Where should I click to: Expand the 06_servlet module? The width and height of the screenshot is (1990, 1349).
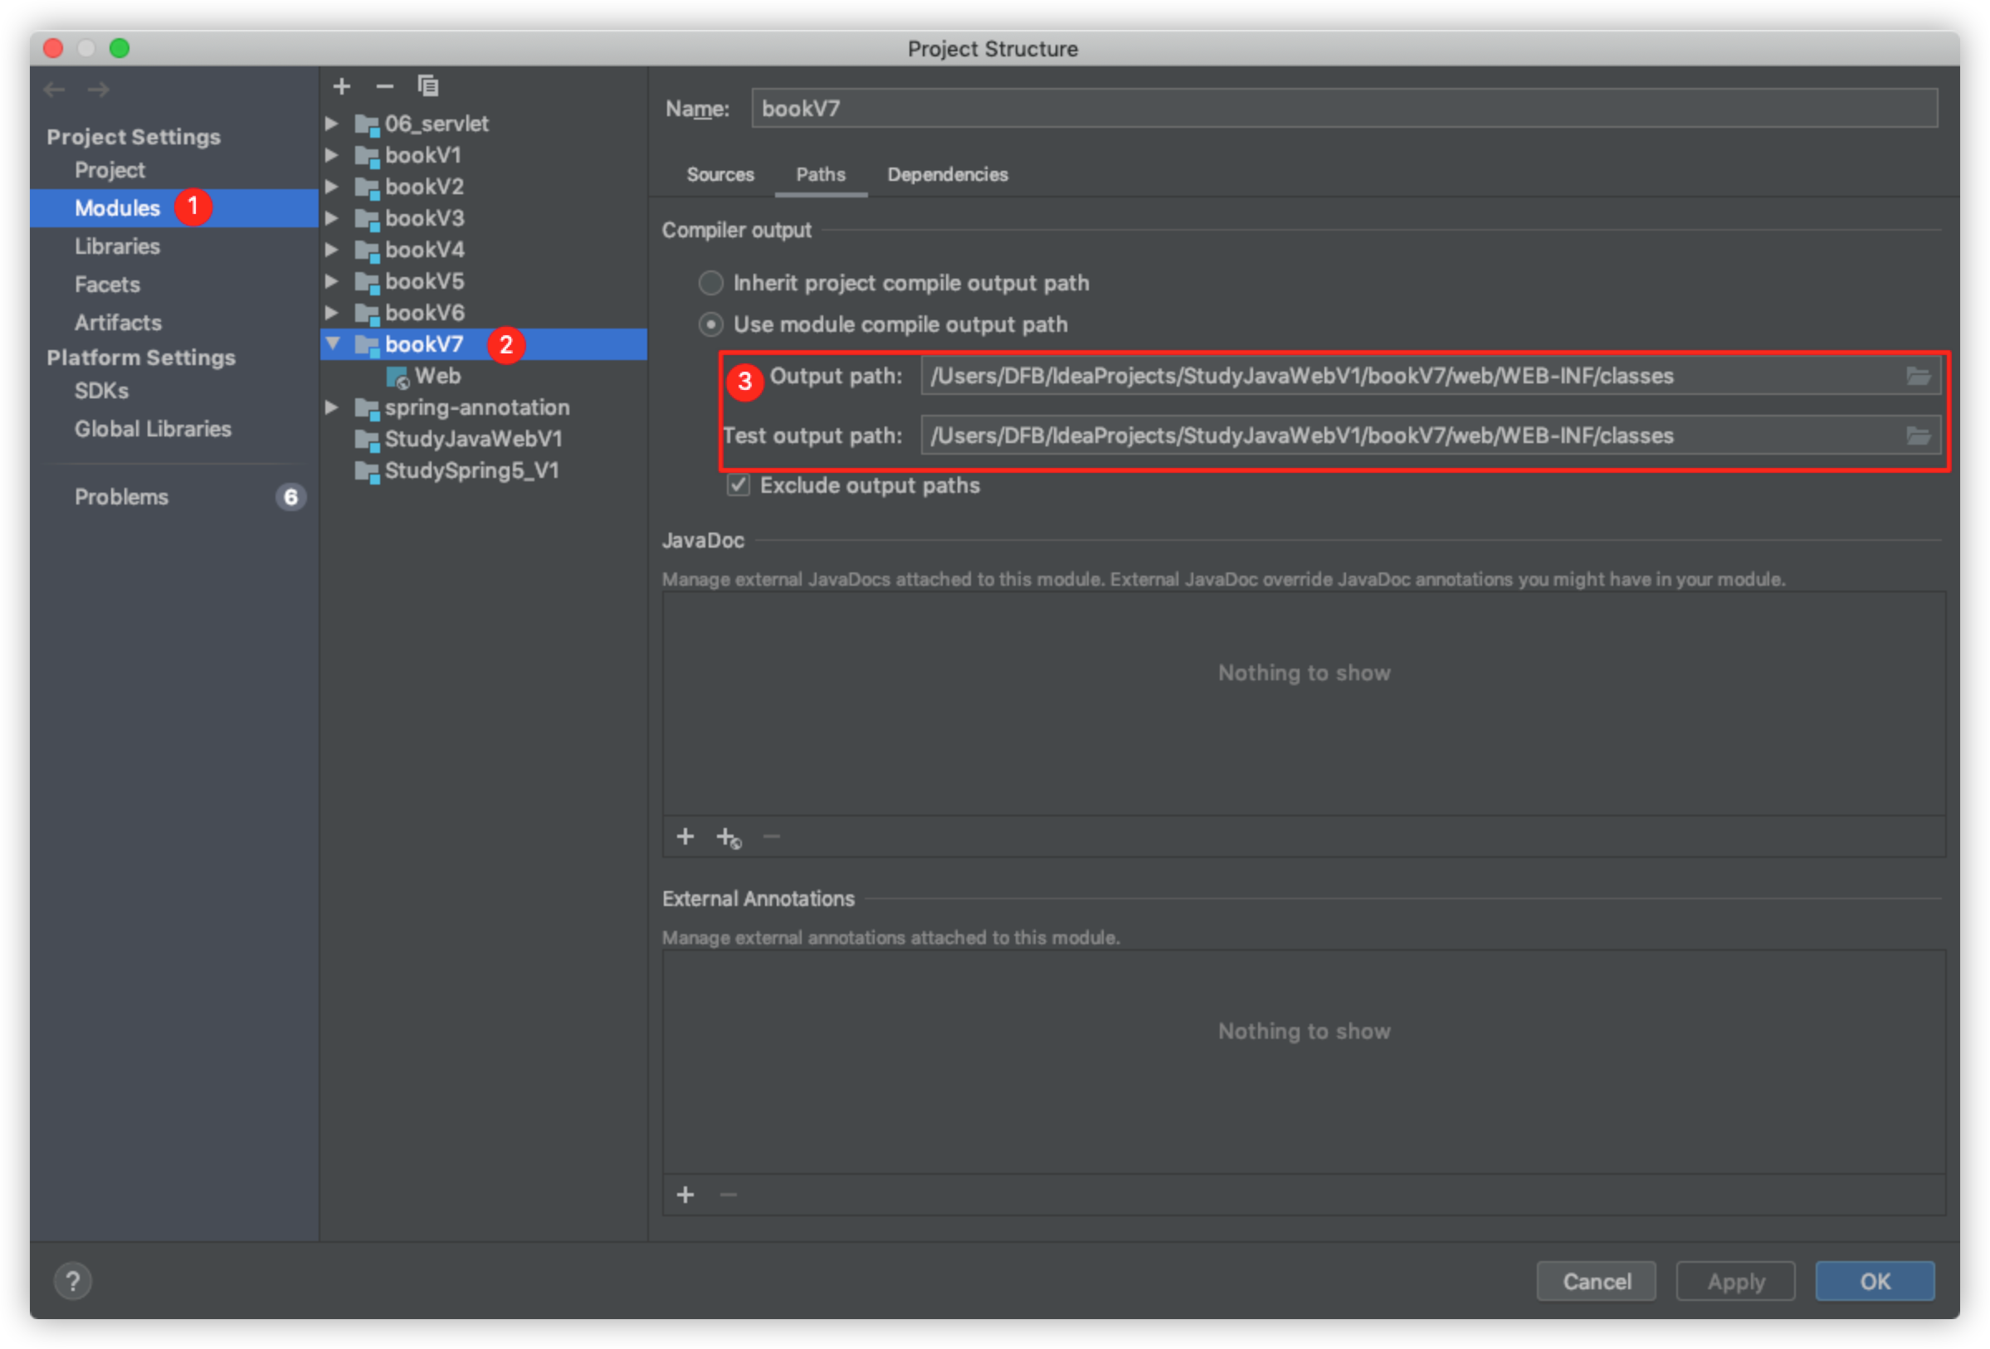click(x=332, y=124)
